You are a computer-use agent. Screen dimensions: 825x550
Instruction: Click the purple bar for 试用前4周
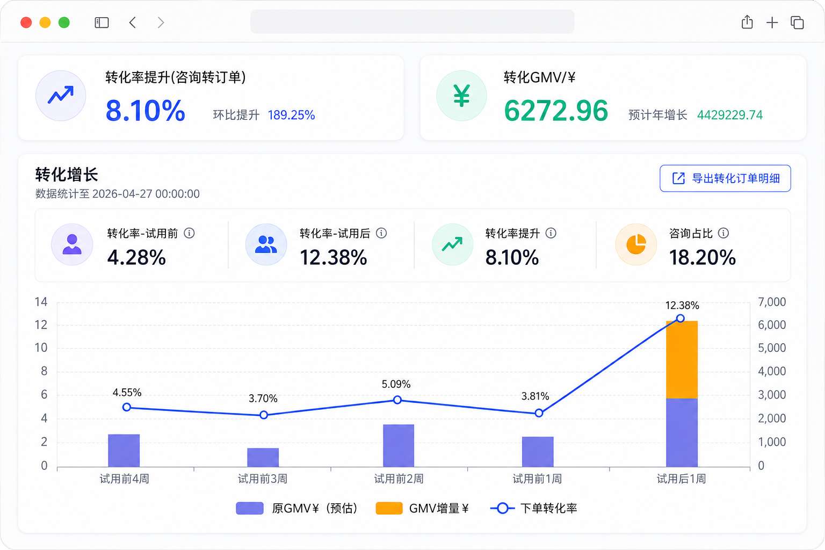pos(124,451)
